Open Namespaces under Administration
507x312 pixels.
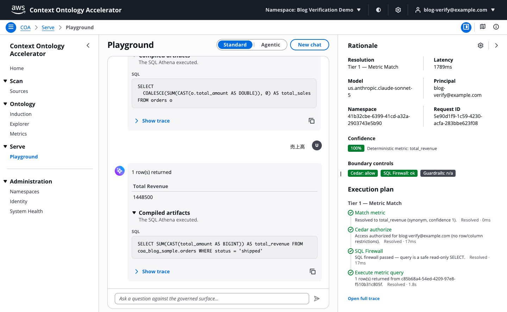pyautogui.click(x=25, y=192)
